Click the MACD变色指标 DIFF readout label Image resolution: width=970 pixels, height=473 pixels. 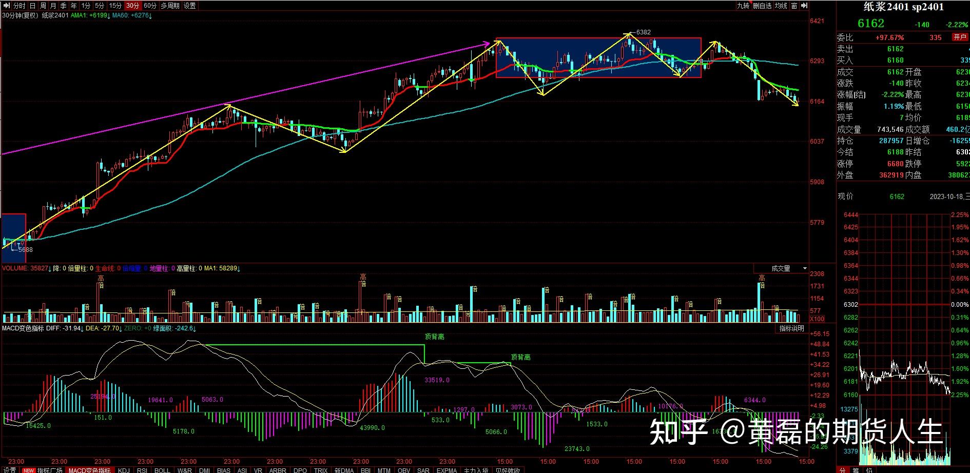tap(42, 328)
